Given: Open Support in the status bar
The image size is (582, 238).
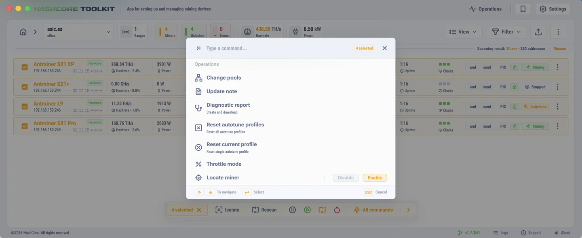Looking at the screenshot, I should click(x=531, y=233).
